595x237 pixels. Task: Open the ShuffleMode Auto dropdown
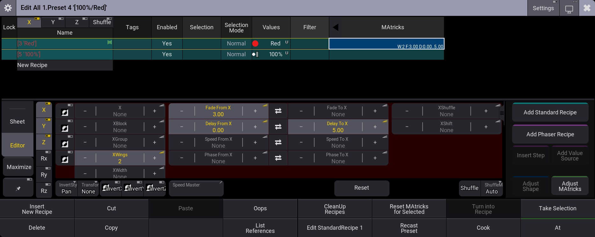[492, 188]
